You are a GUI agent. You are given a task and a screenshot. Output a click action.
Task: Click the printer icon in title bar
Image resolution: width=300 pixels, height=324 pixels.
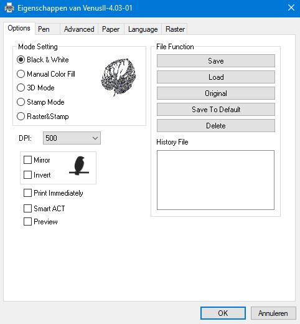9,8
